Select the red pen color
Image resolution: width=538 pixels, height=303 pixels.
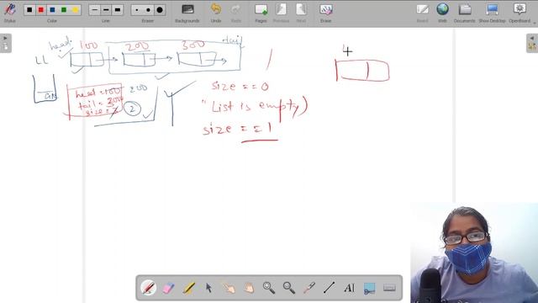(41, 10)
